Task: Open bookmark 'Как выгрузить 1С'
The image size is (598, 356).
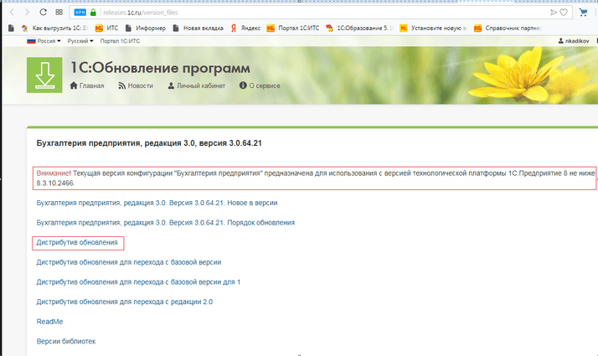Action: tap(55, 28)
